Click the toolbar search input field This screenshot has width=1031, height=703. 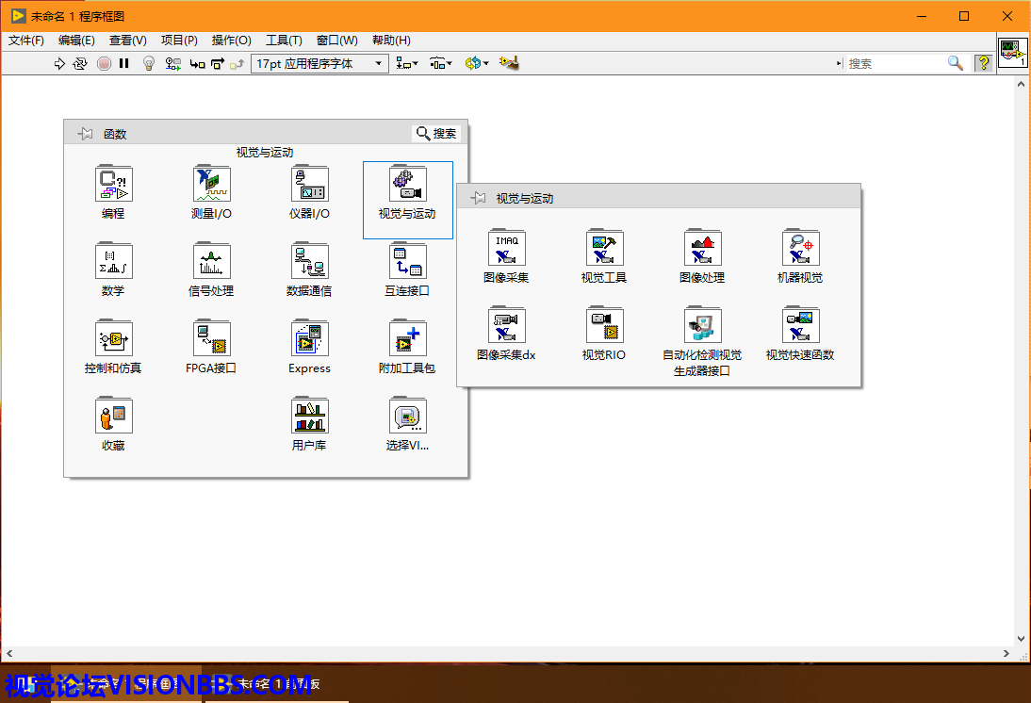[x=895, y=63]
